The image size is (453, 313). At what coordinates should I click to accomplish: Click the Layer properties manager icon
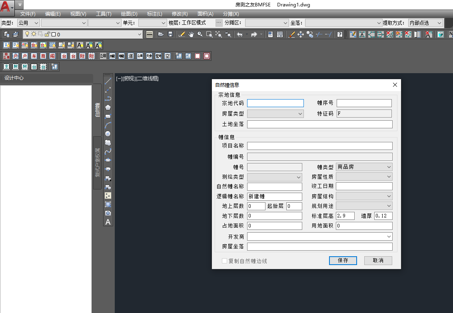coord(6,34)
